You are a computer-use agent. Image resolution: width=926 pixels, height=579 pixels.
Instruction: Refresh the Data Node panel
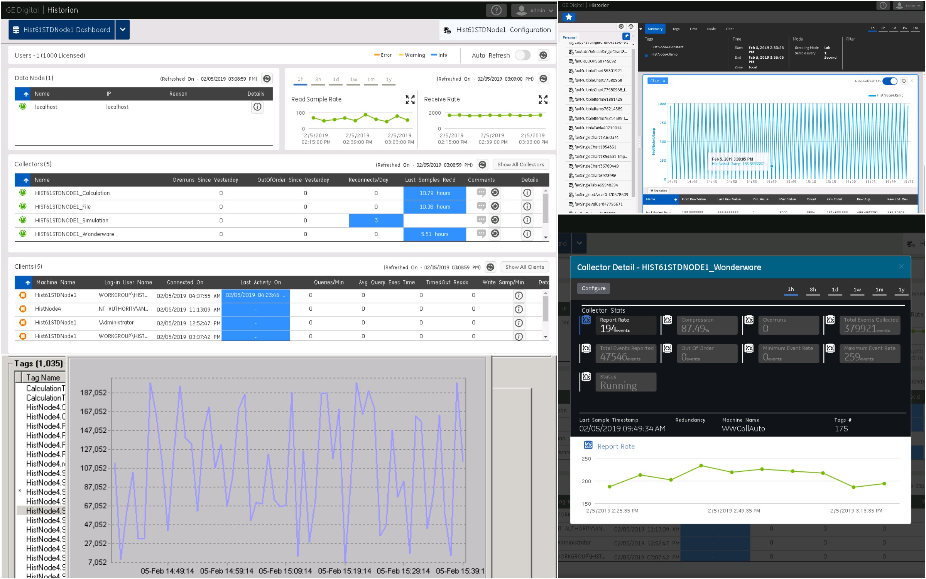pyautogui.click(x=267, y=79)
